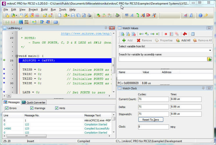The image size is (216, 145).
Task: Click the Reset To Zero button
Action: (151, 120)
